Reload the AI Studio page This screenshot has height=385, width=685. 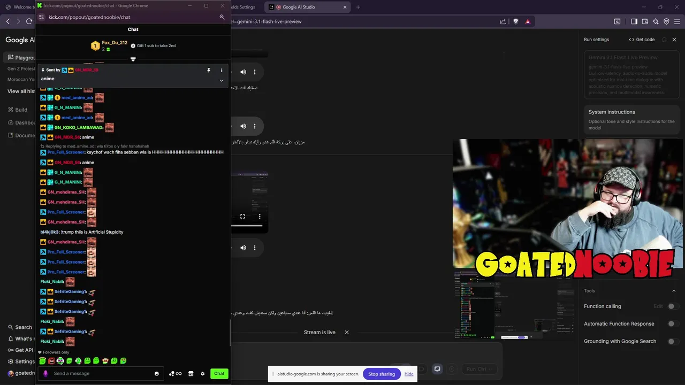click(x=29, y=21)
